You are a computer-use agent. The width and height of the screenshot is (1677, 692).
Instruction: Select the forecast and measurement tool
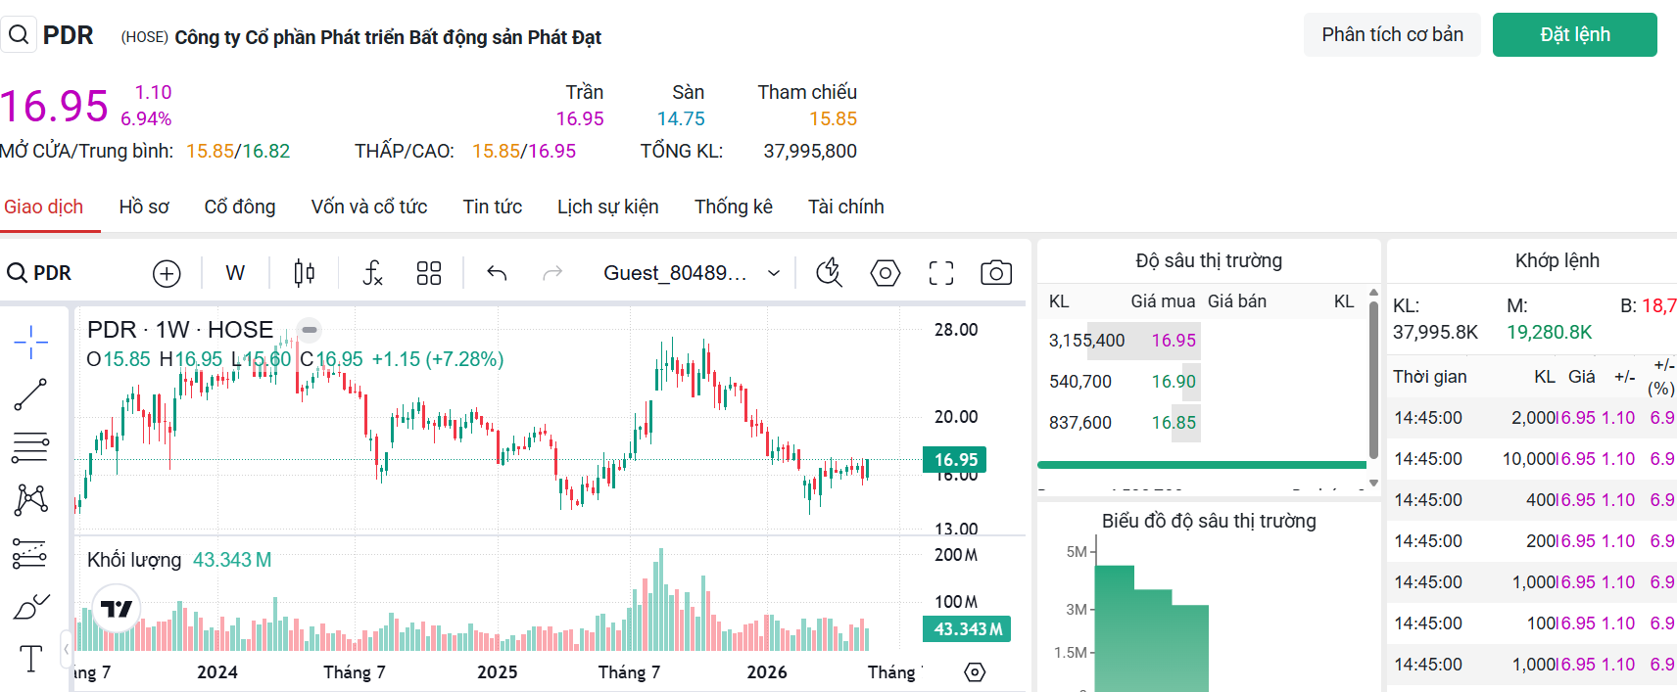30,553
